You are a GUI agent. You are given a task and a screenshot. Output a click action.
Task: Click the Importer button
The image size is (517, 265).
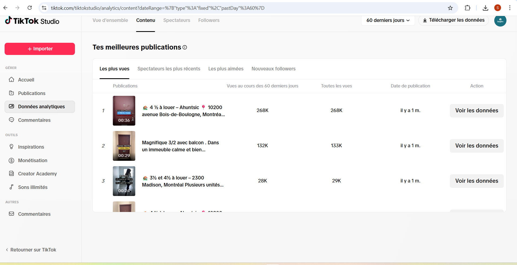pyautogui.click(x=40, y=49)
